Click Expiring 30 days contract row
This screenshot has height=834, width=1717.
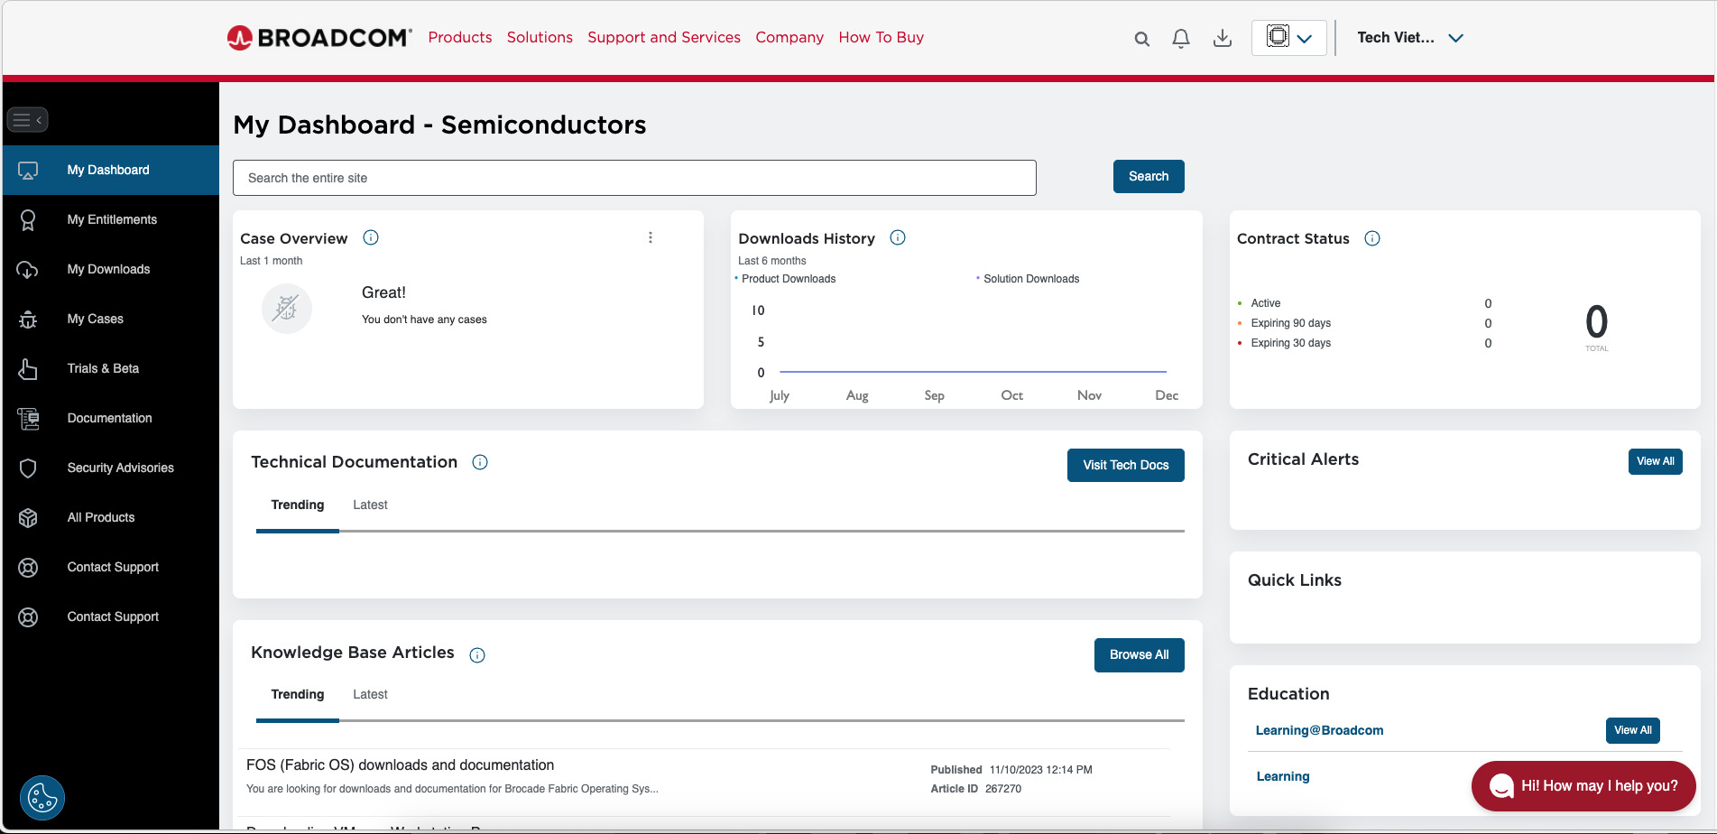coord(1365,343)
